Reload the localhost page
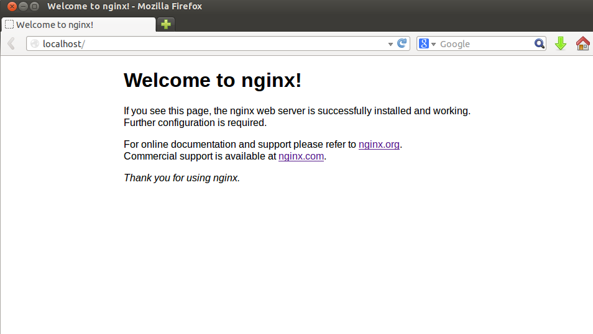The width and height of the screenshot is (593, 334). tap(402, 43)
